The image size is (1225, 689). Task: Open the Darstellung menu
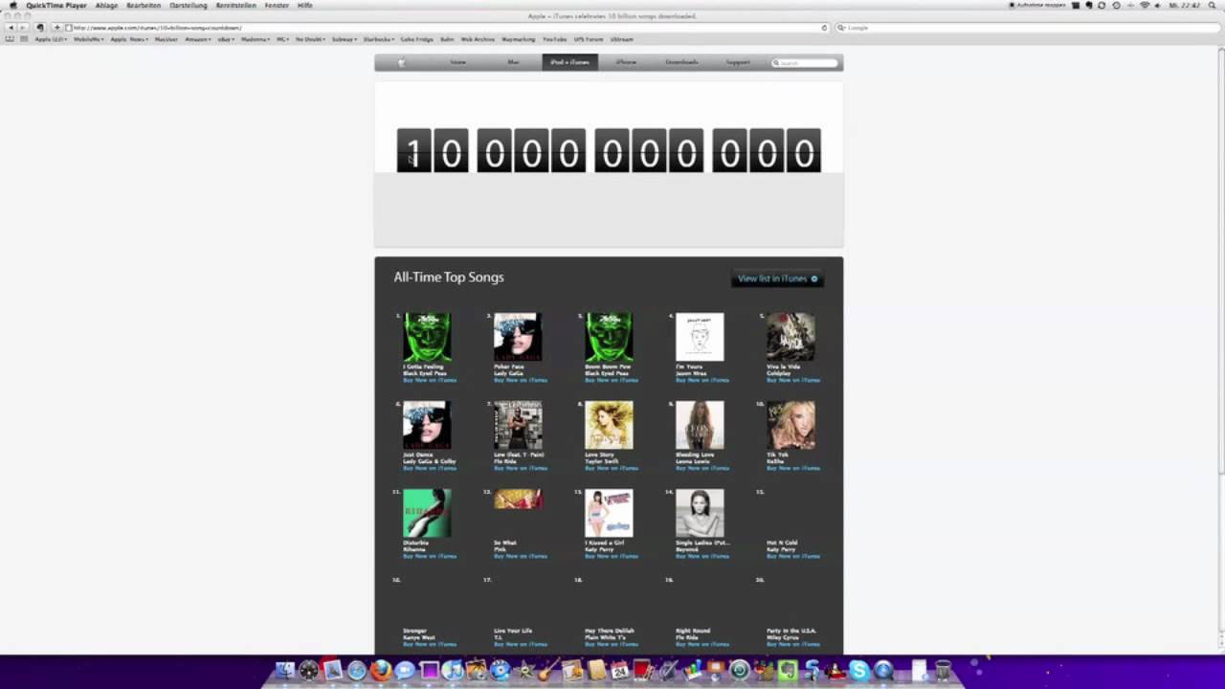coord(189,5)
